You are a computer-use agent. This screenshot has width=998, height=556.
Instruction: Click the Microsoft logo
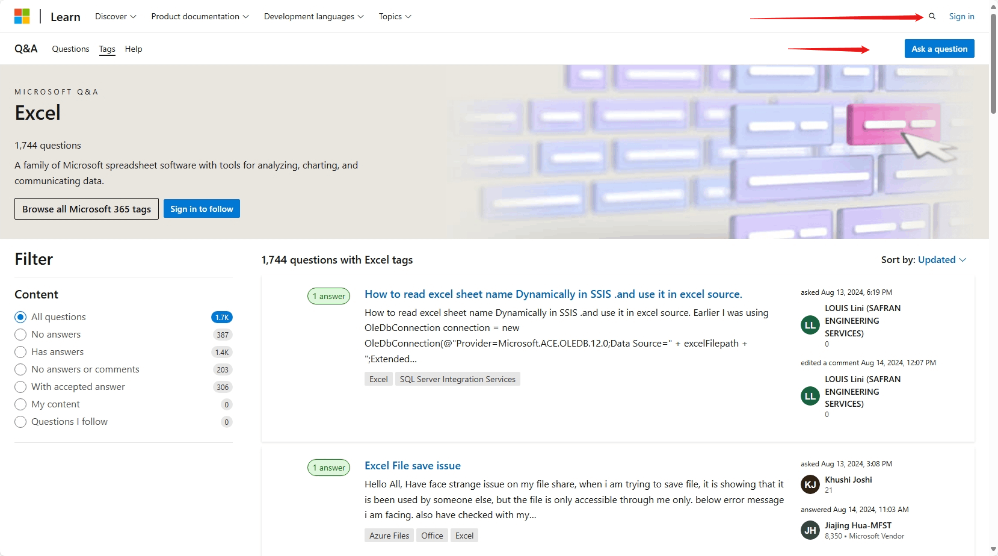point(22,16)
